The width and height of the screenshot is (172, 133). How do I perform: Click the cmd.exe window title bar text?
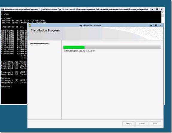[x=77, y=10]
